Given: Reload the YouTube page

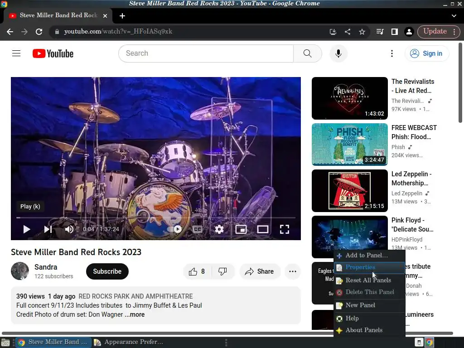Looking at the screenshot, I should click(39, 32).
